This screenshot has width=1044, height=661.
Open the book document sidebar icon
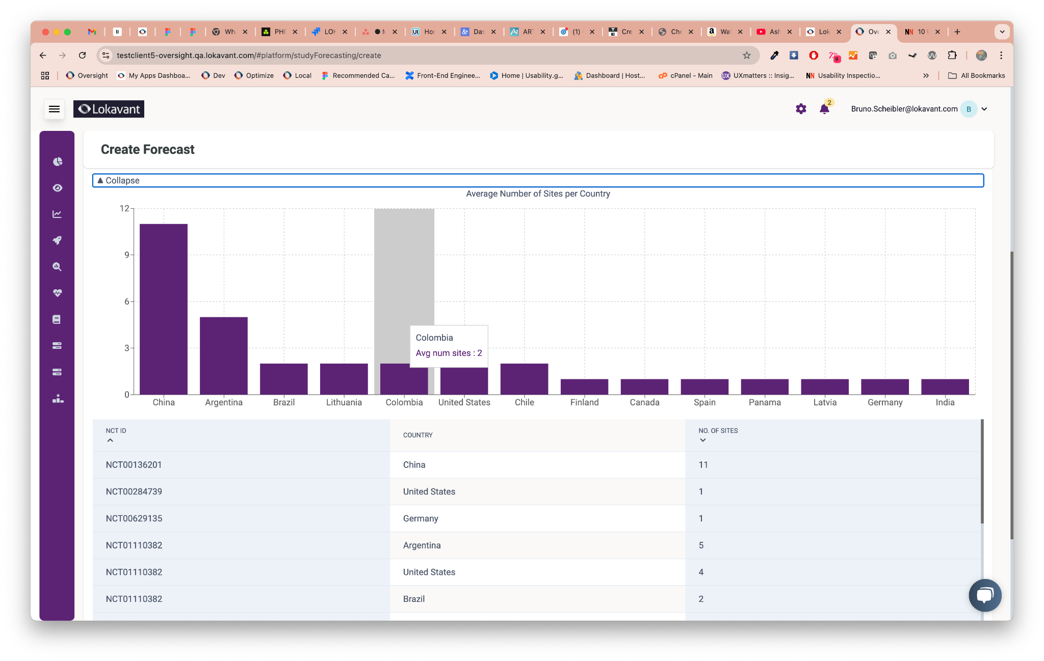point(57,319)
